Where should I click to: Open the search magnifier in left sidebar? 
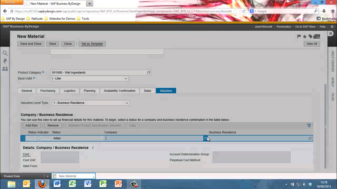click(x=5, y=53)
